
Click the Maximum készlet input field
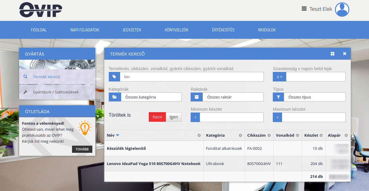point(314,117)
